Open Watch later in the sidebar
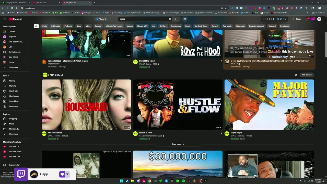Viewport: 327px width, 184px height. point(14,91)
